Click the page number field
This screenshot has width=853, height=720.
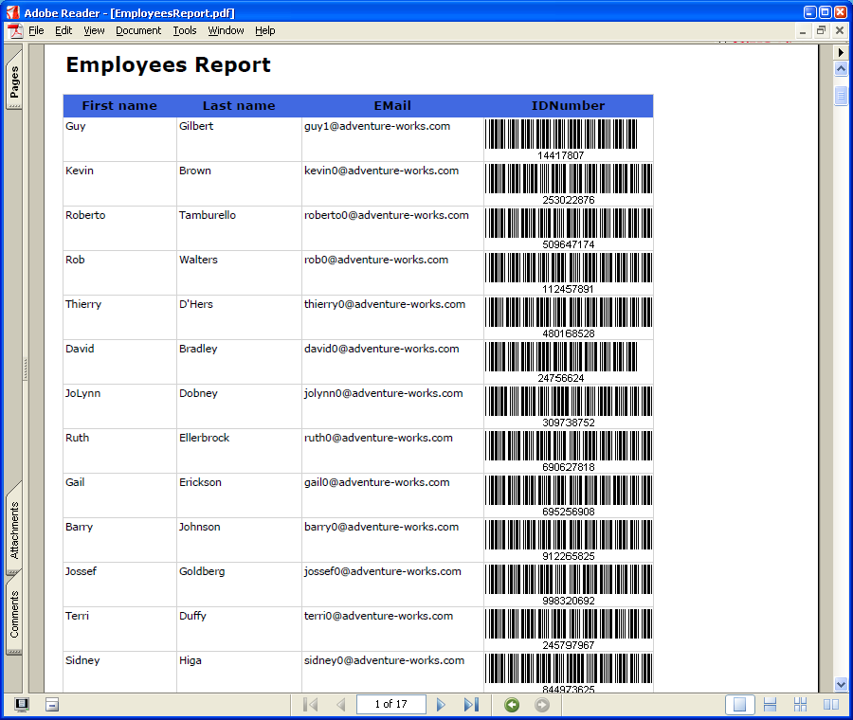click(390, 705)
